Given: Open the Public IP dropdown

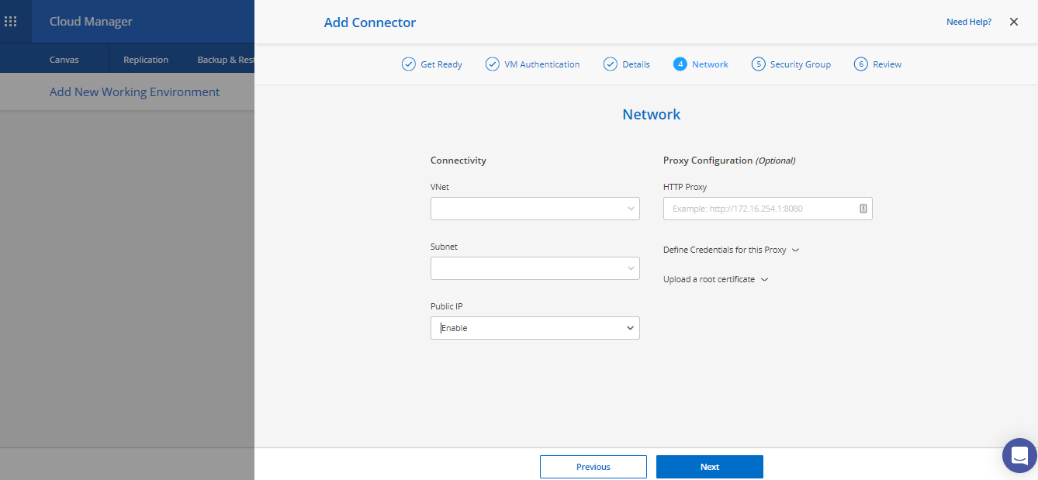Looking at the screenshot, I should [535, 328].
